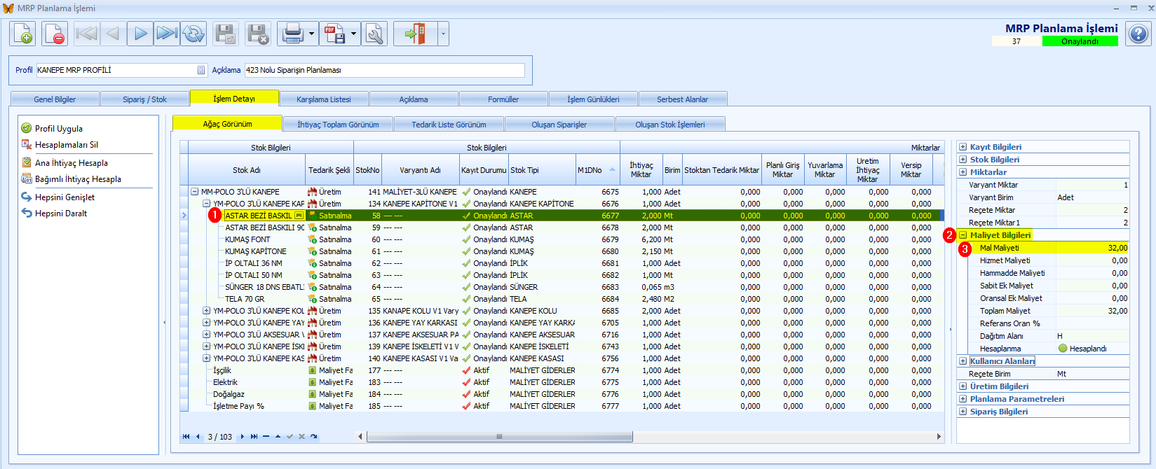This screenshot has width=1156, height=469.
Task: Select the KUMAŞ FONT row
Action: (x=561, y=239)
